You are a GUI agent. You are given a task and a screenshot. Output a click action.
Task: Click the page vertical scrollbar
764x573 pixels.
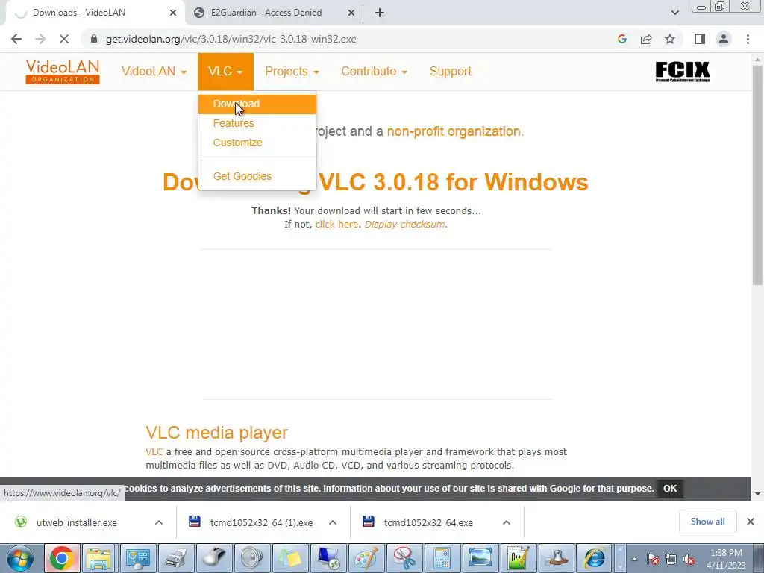click(x=758, y=175)
